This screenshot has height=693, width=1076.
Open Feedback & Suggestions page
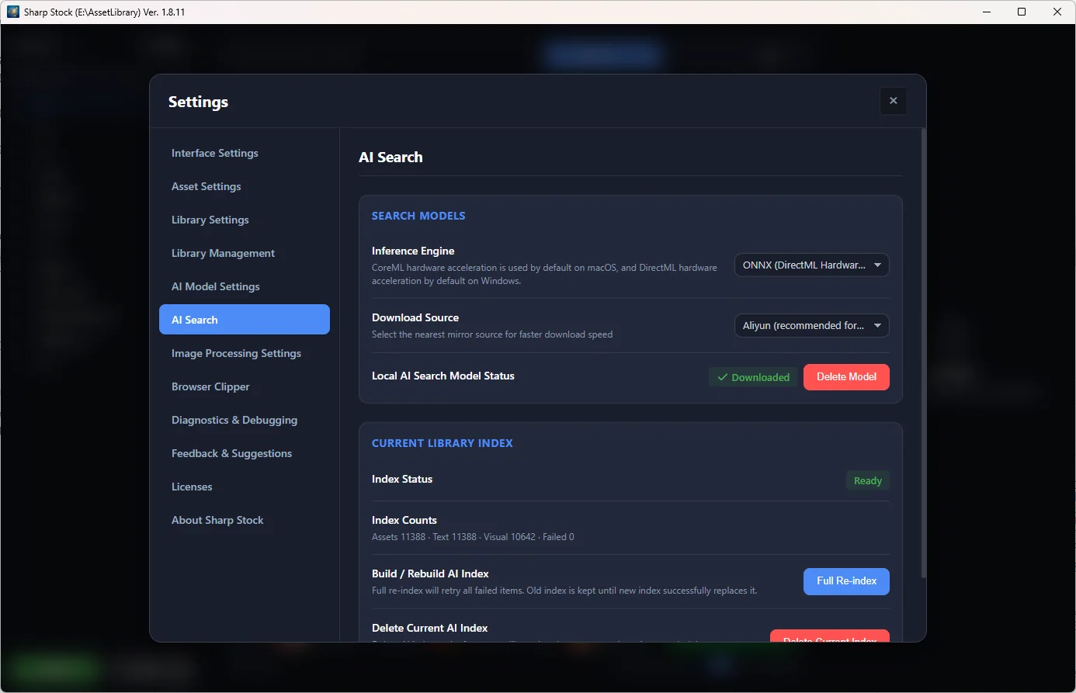245,453
